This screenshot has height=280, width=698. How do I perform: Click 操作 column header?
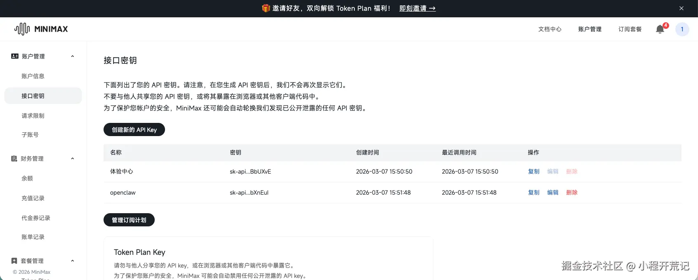533,153
